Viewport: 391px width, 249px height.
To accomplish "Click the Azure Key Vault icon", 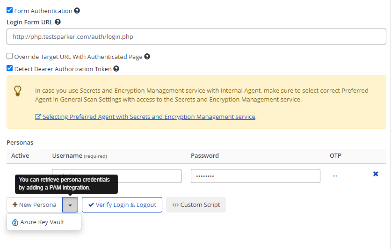I will (x=15, y=222).
